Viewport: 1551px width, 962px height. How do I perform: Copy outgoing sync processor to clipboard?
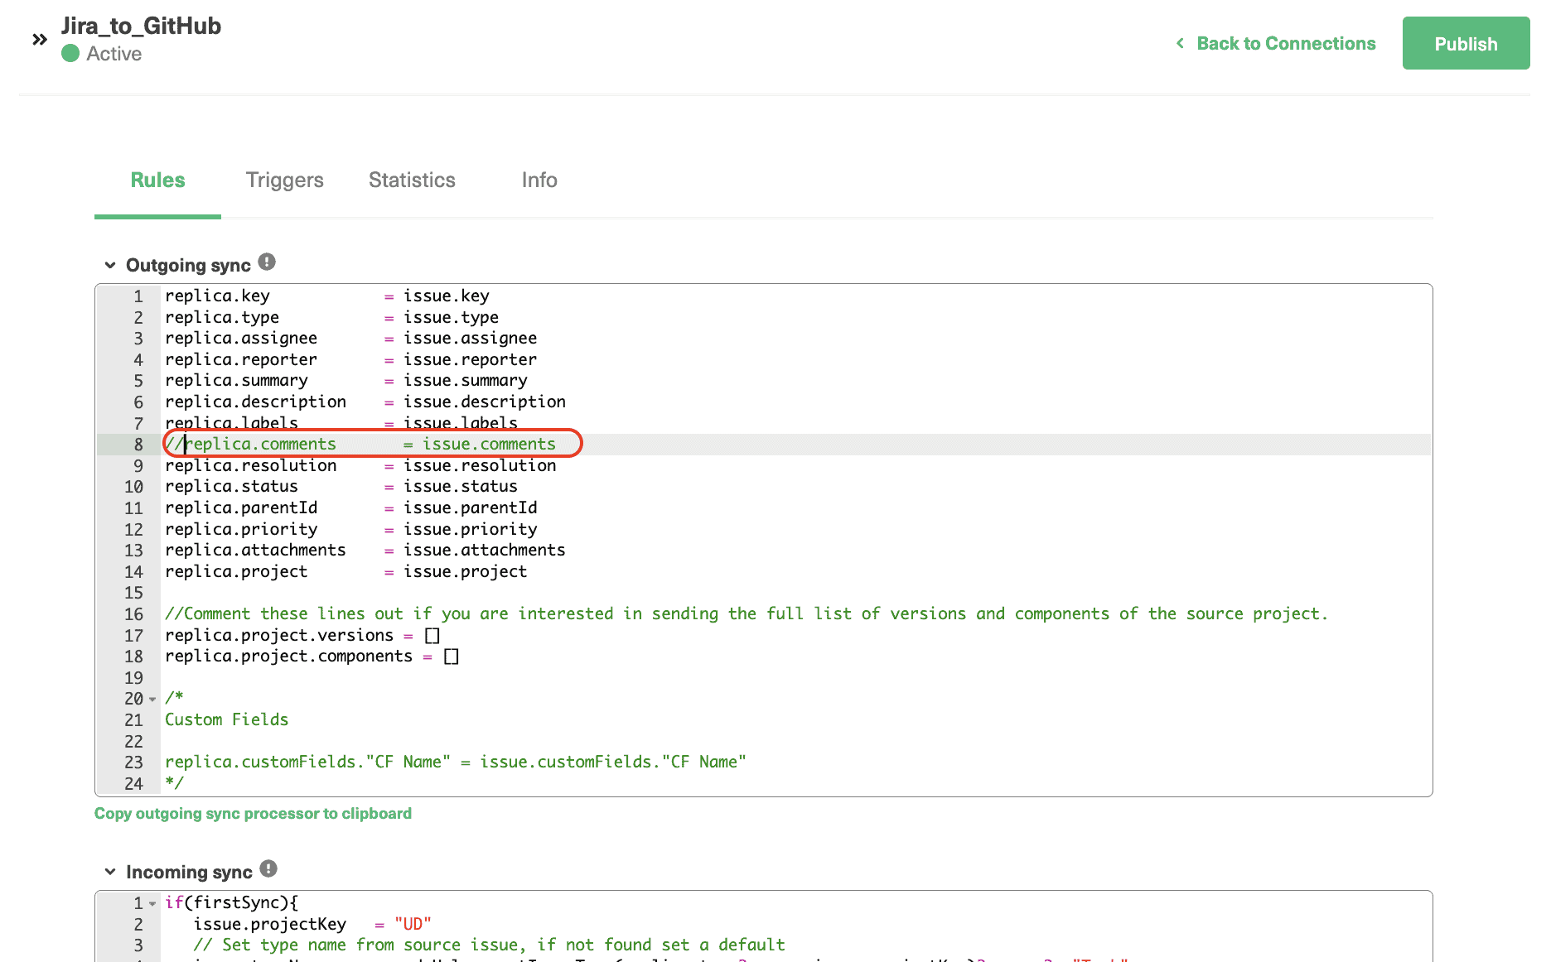tap(253, 813)
